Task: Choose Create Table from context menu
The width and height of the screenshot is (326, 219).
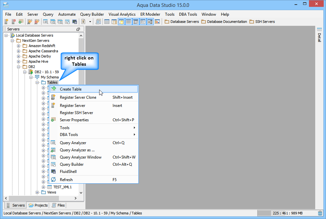Action: tap(94, 89)
